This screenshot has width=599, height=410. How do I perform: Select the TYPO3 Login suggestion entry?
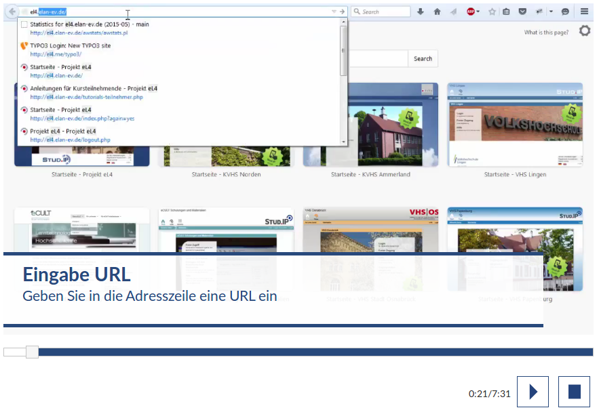point(70,49)
